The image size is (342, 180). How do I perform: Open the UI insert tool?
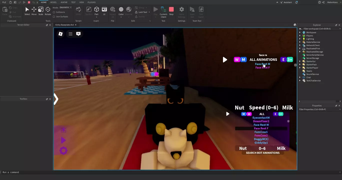click(104, 11)
